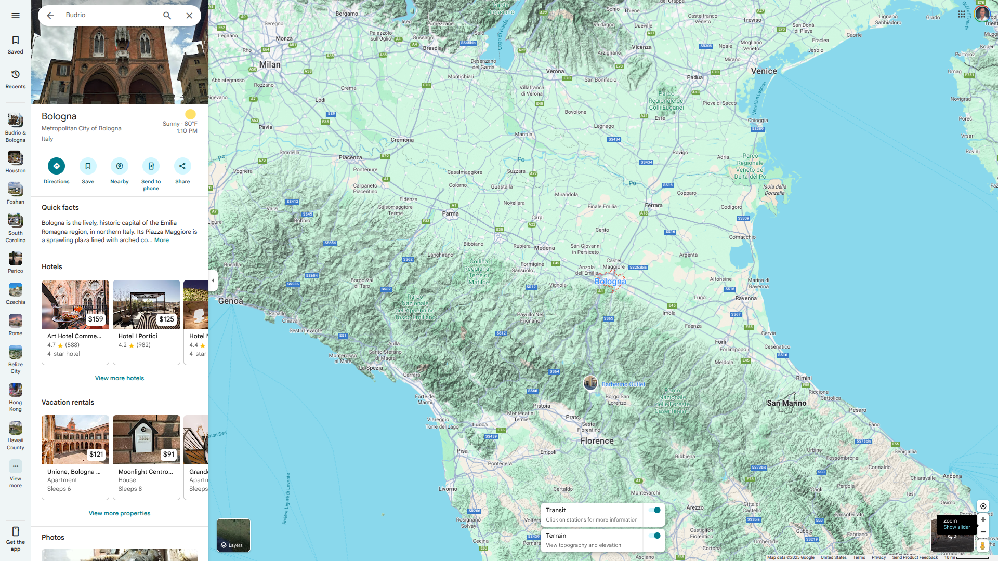This screenshot has width=998, height=561.
Task: Click View more properties link
Action: (119, 513)
